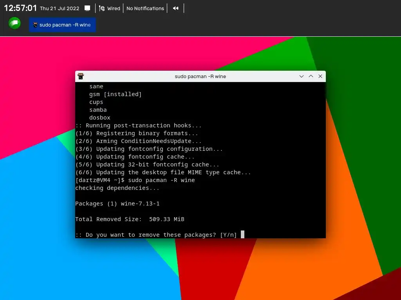The height and width of the screenshot is (300, 401).
Task: Click the 'Running post-transaction hooks...' line
Action: pyautogui.click(x=138, y=125)
